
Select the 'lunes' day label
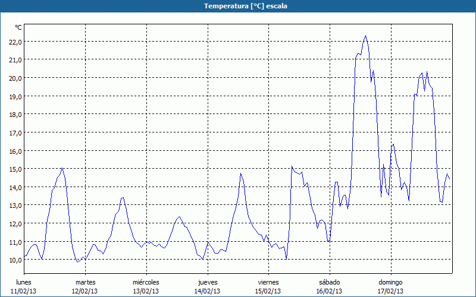coord(24,282)
